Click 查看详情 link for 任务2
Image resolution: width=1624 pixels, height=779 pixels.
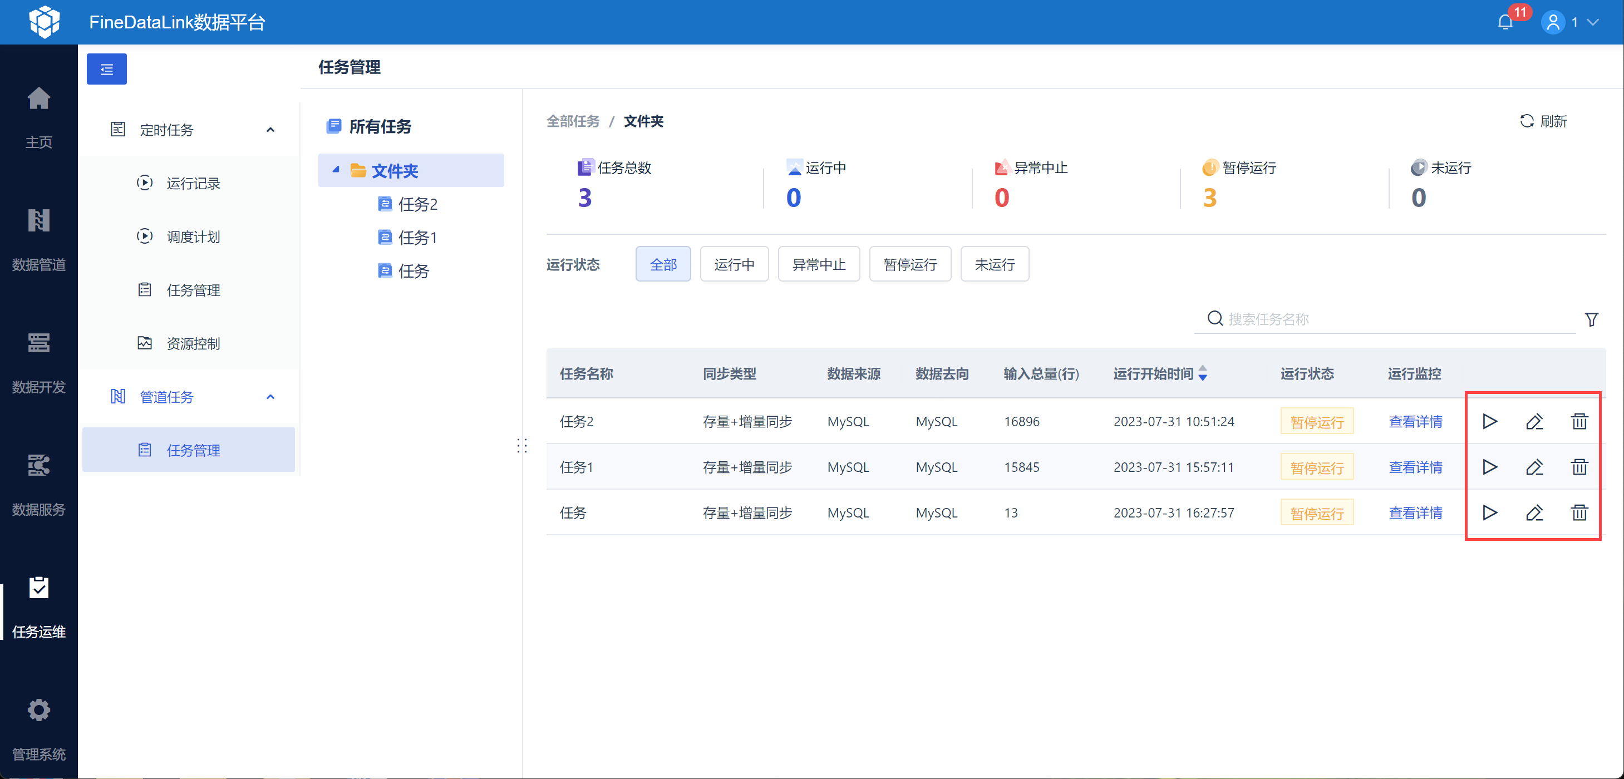click(1415, 422)
